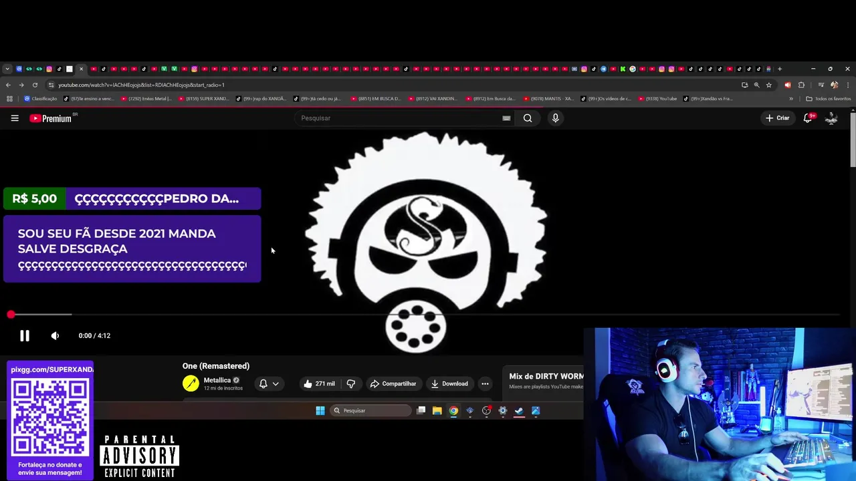Open Metallica channel avatar
Image resolution: width=856 pixels, height=481 pixels.
[x=191, y=383]
